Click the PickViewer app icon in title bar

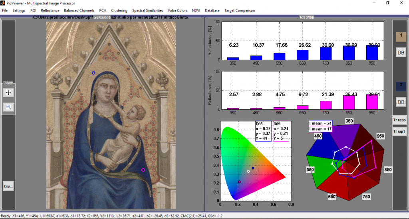[x=3, y=3]
